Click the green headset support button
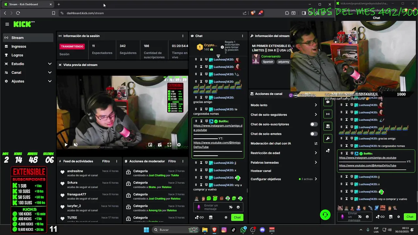Viewport: 418px width, 235px height. (325, 215)
